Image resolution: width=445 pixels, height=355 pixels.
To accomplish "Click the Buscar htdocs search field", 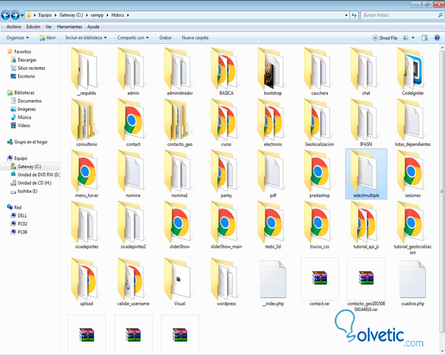I will tap(402, 15).
